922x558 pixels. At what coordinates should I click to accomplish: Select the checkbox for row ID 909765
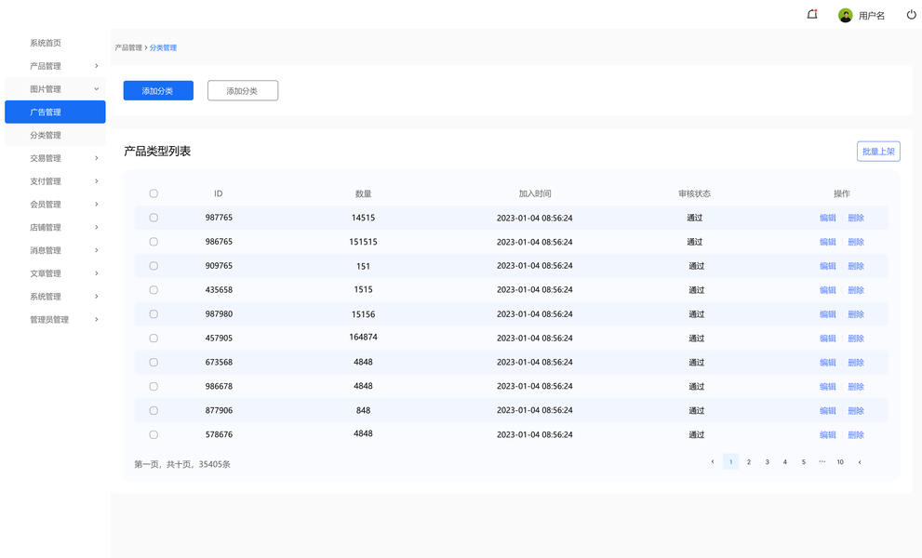(x=154, y=266)
